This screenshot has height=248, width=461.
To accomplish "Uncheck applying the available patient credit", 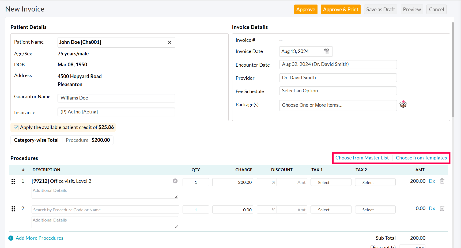I will (x=16, y=127).
